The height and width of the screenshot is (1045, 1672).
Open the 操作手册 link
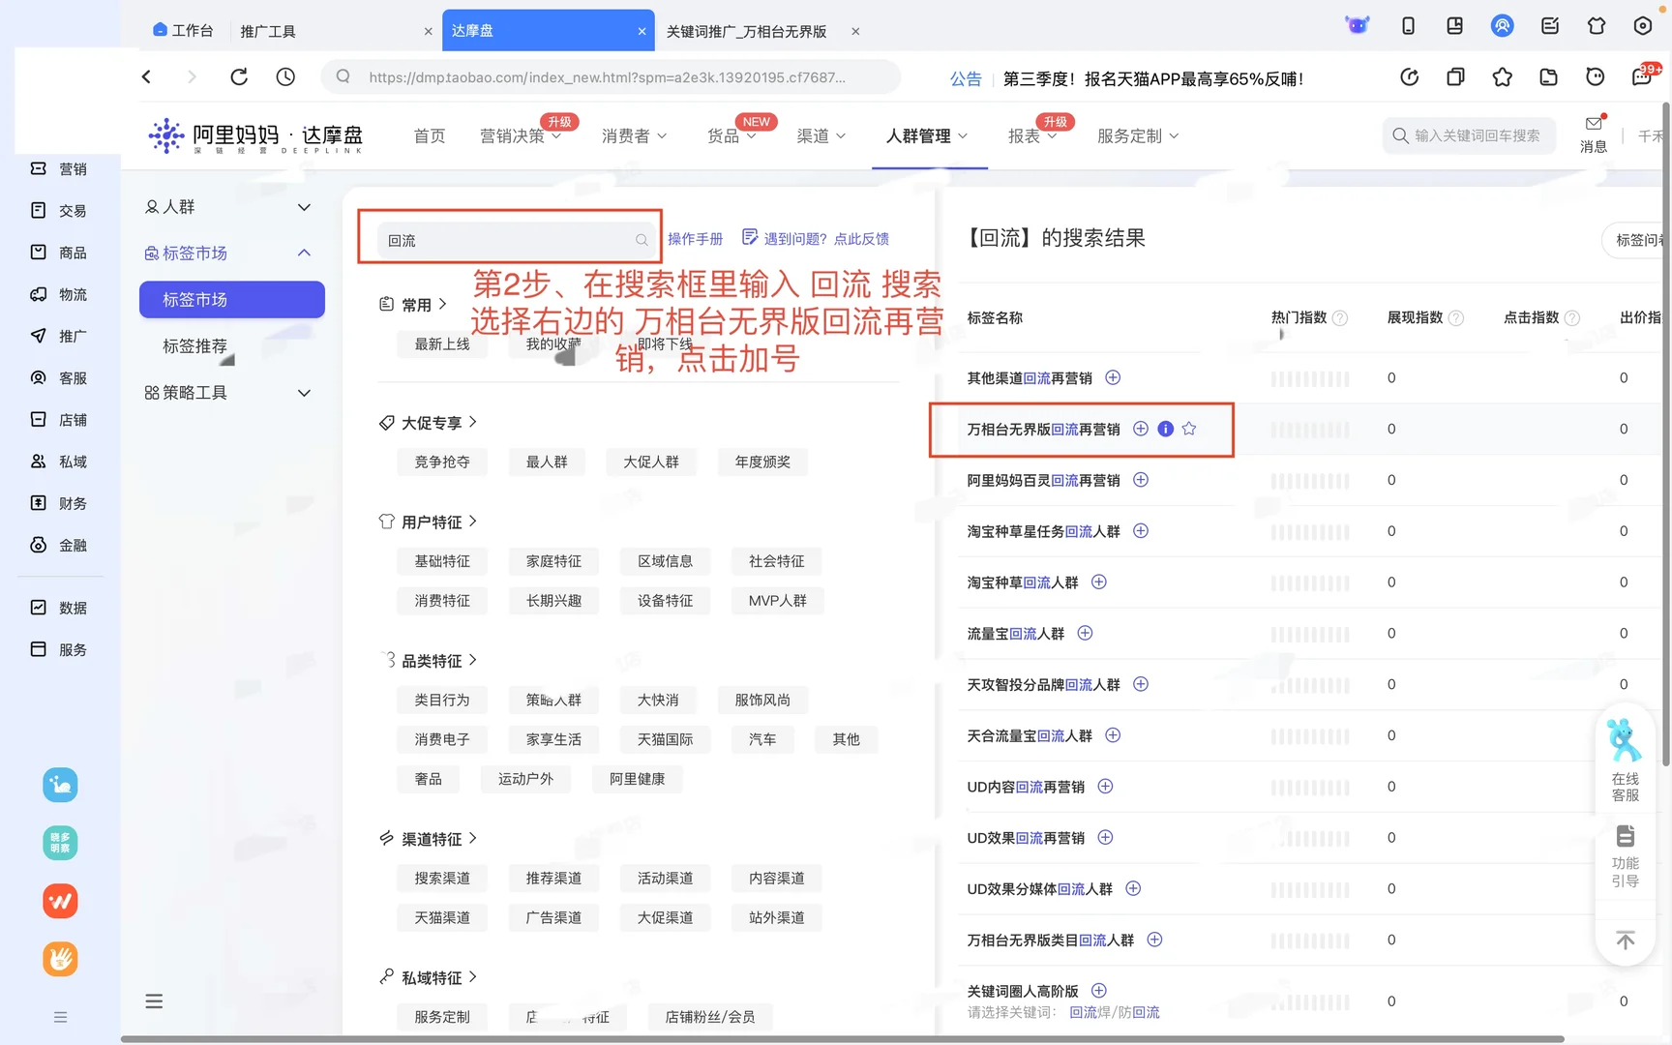(696, 238)
